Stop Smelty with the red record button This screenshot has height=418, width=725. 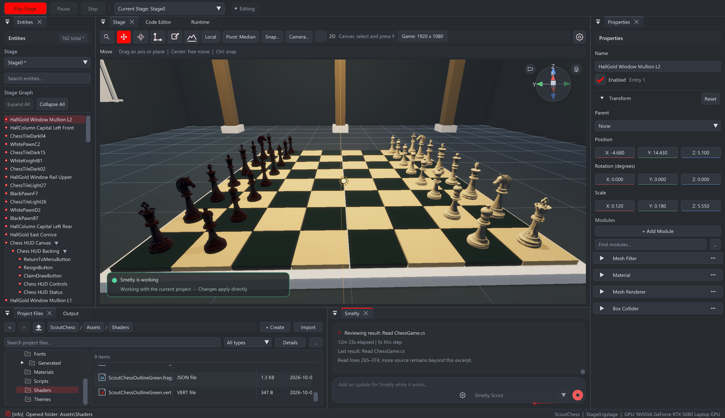[577, 395]
